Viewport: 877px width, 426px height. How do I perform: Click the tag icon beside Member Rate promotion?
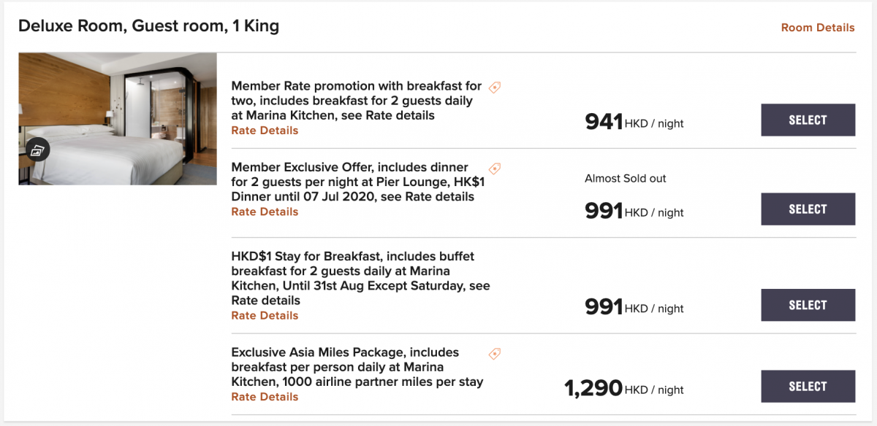495,88
